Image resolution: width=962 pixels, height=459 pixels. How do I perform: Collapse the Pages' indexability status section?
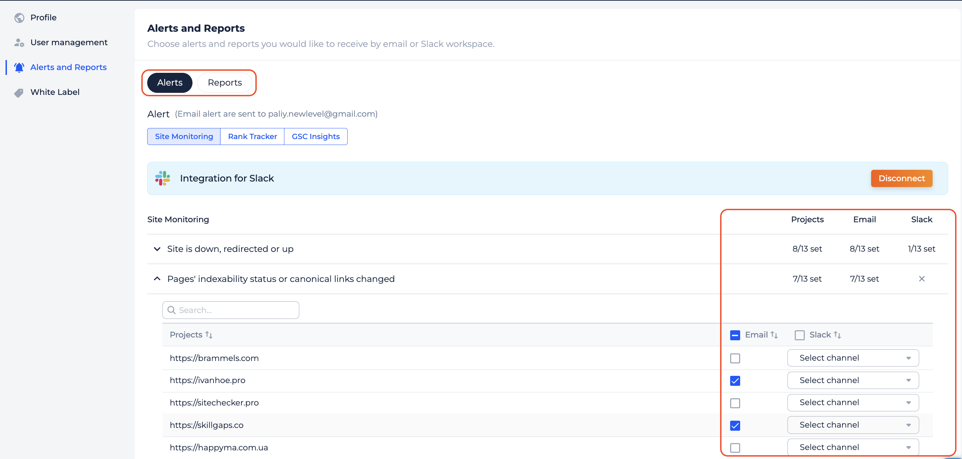(157, 279)
